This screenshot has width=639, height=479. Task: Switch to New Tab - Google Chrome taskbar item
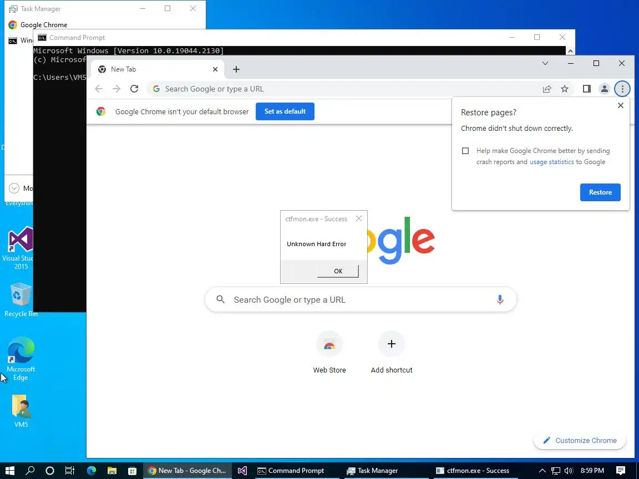click(187, 471)
